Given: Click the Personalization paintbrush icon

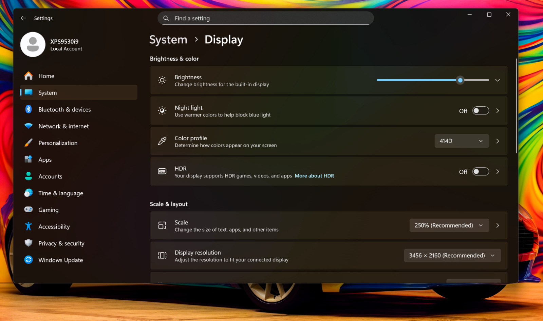Looking at the screenshot, I should point(29,143).
